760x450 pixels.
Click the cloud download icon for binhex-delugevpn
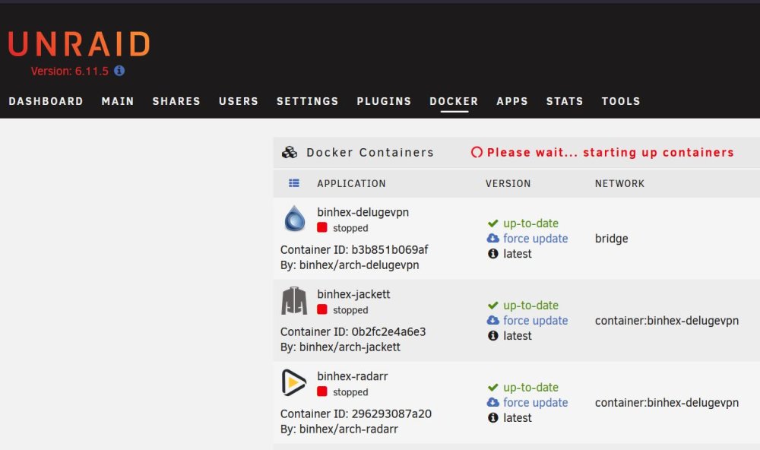click(x=493, y=238)
